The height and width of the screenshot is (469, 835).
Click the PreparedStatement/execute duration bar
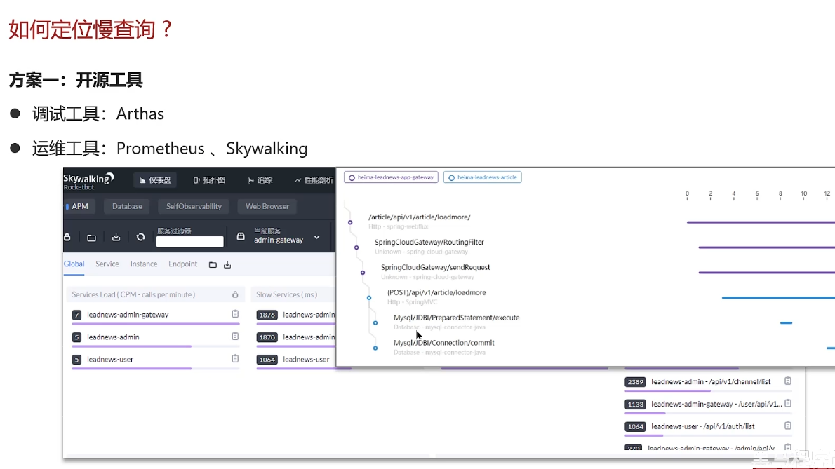click(786, 322)
